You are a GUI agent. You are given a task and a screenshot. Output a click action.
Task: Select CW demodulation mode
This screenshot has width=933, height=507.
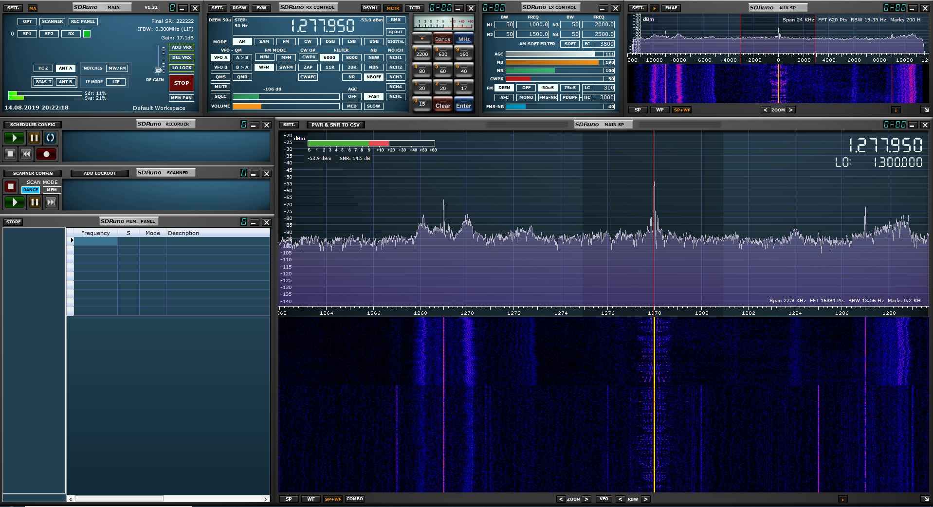[308, 41]
